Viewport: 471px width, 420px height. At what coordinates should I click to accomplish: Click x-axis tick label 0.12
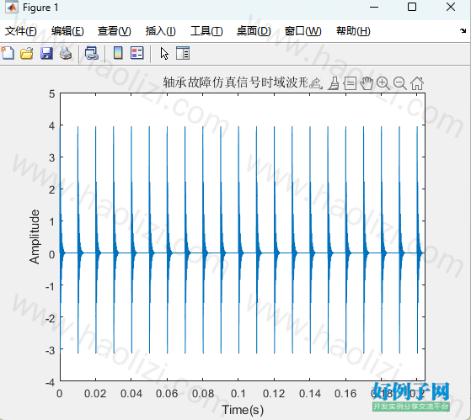274,393
